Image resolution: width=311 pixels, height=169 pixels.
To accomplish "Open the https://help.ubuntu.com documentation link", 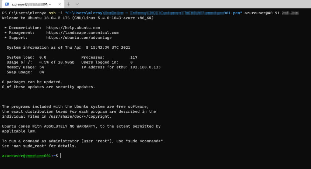I will click(73, 28).
